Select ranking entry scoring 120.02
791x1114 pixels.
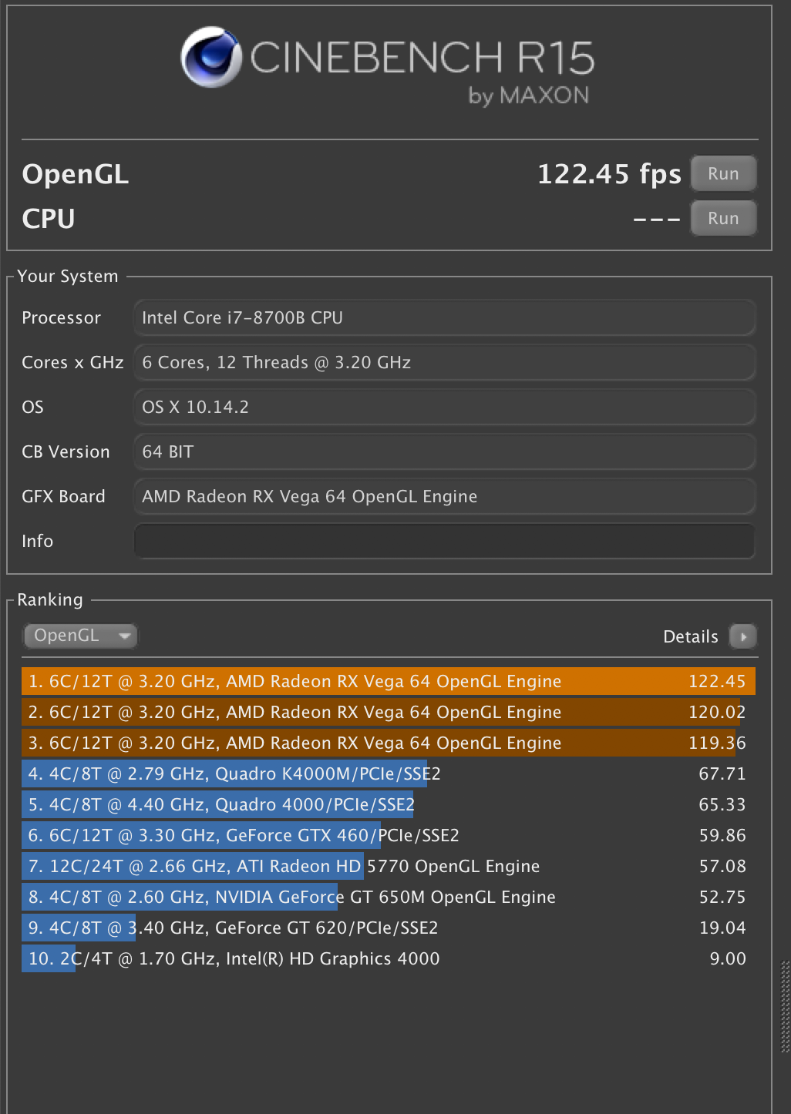tap(387, 712)
